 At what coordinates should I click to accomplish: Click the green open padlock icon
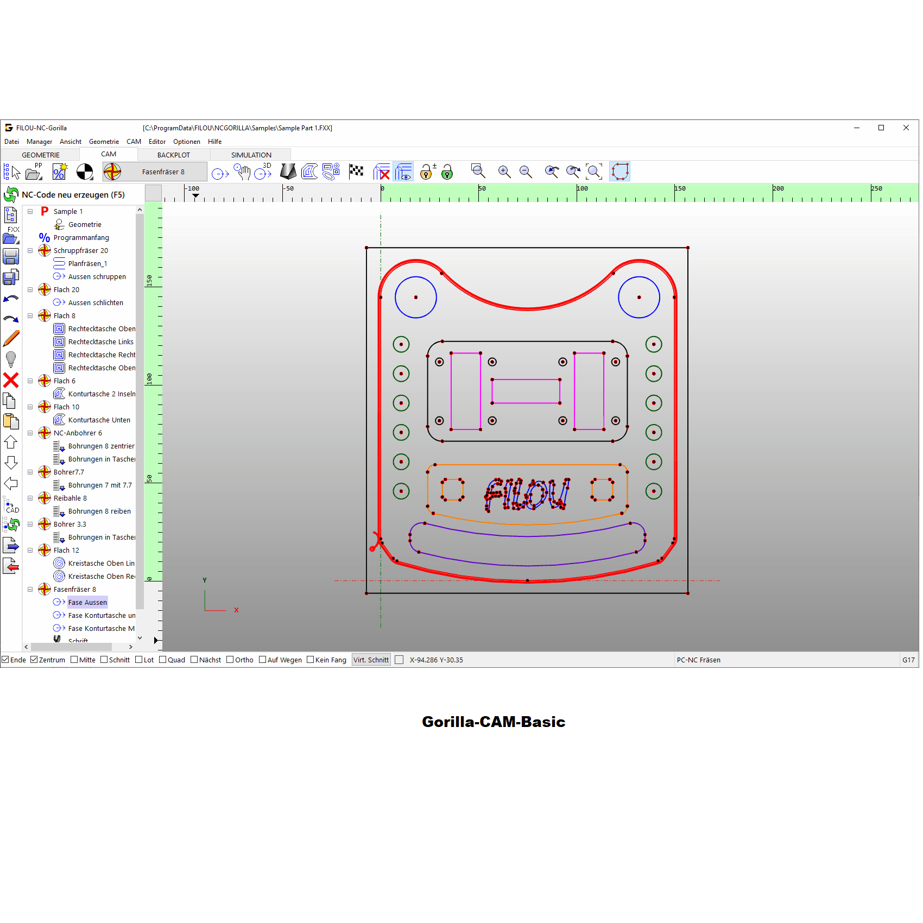(447, 172)
